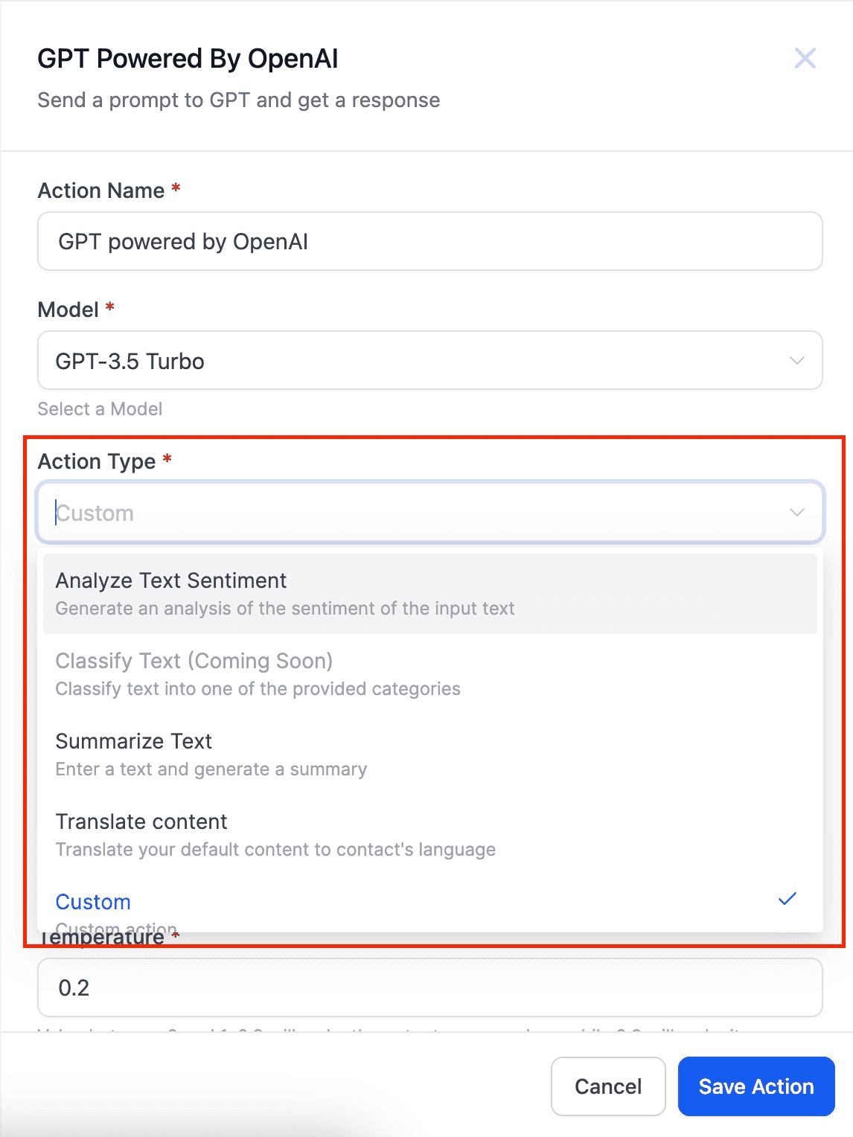853x1137 pixels.
Task: Collapse the Action Type dropdown chevron
Action: pyautogui.click(x=796, y=513)
